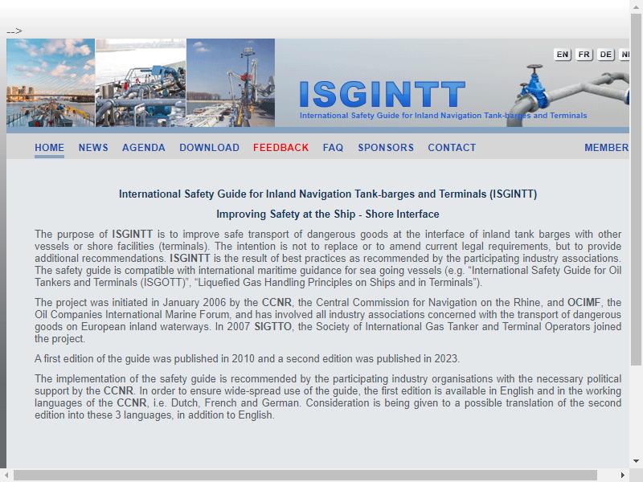
Task: Click the vertical scrollbar down arrow
Action: click(x=636, y=461)
